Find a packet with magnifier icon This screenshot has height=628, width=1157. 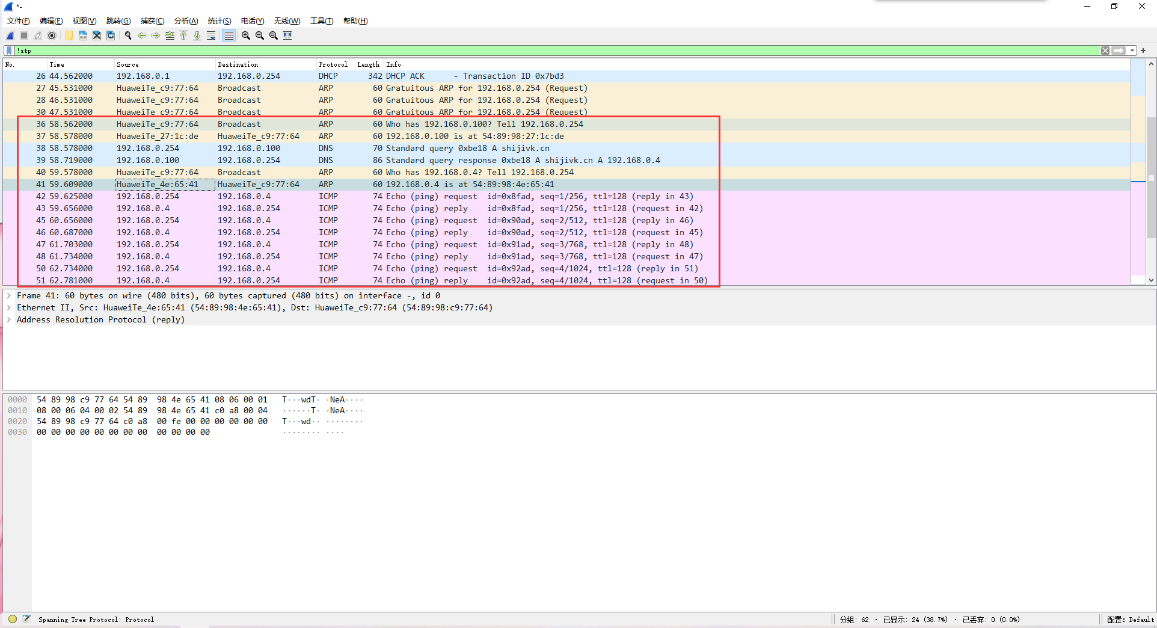point(128,35)
